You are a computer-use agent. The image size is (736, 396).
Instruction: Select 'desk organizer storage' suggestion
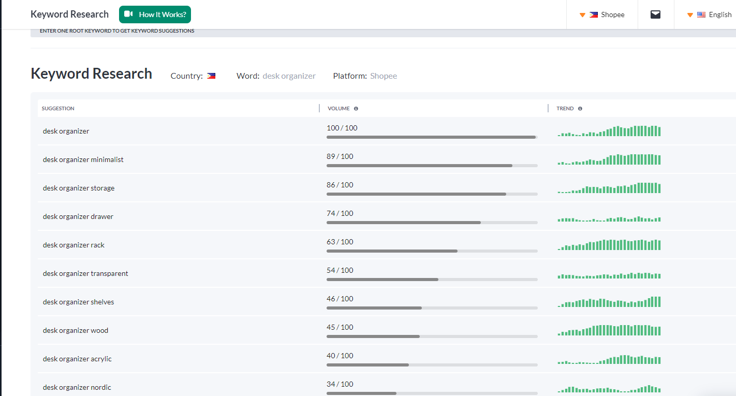pyautogui.click(x=79, y=188)
